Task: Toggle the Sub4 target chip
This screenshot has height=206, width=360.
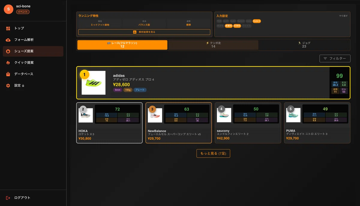Action: click(x=233, y=21)
